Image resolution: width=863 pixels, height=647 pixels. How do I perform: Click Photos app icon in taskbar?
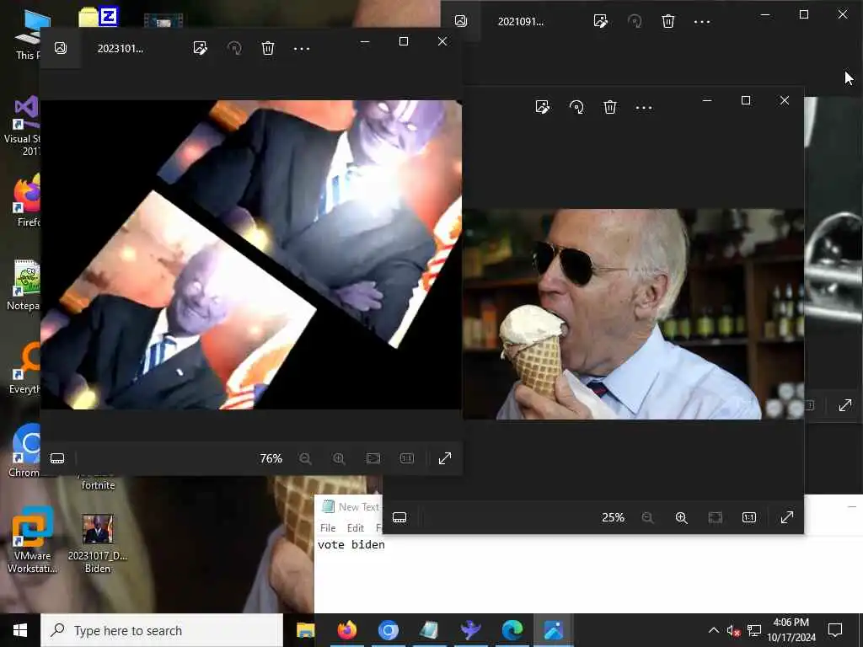pos(553,630)
